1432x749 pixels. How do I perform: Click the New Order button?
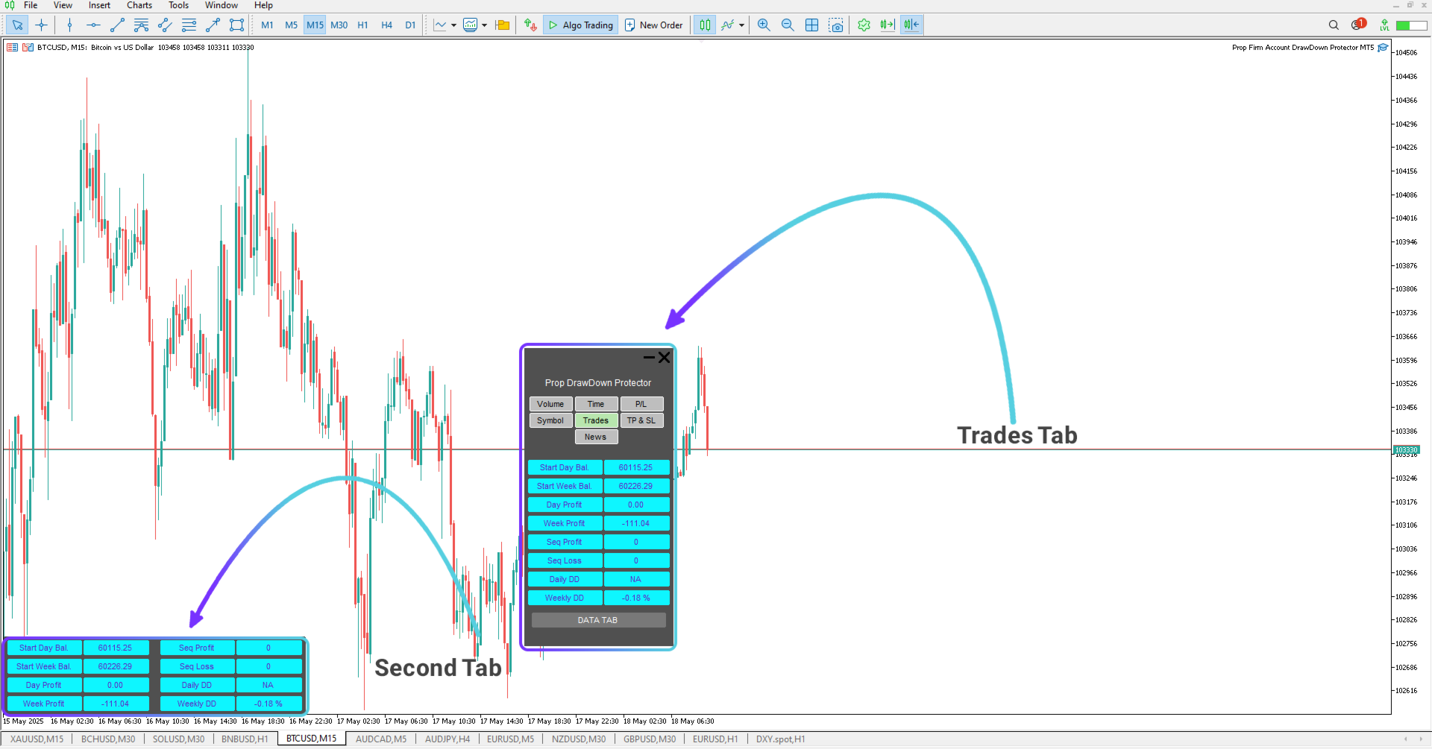point(654,25)
